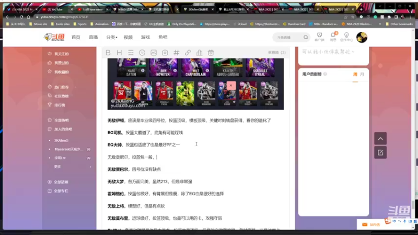Click the camera icon in editor toolbar

pyautogui.click(x=165, y=53)
